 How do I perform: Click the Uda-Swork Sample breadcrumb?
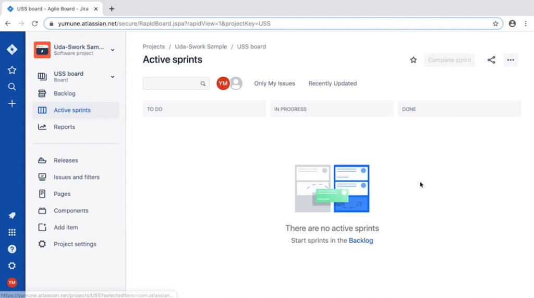point(201,47)
